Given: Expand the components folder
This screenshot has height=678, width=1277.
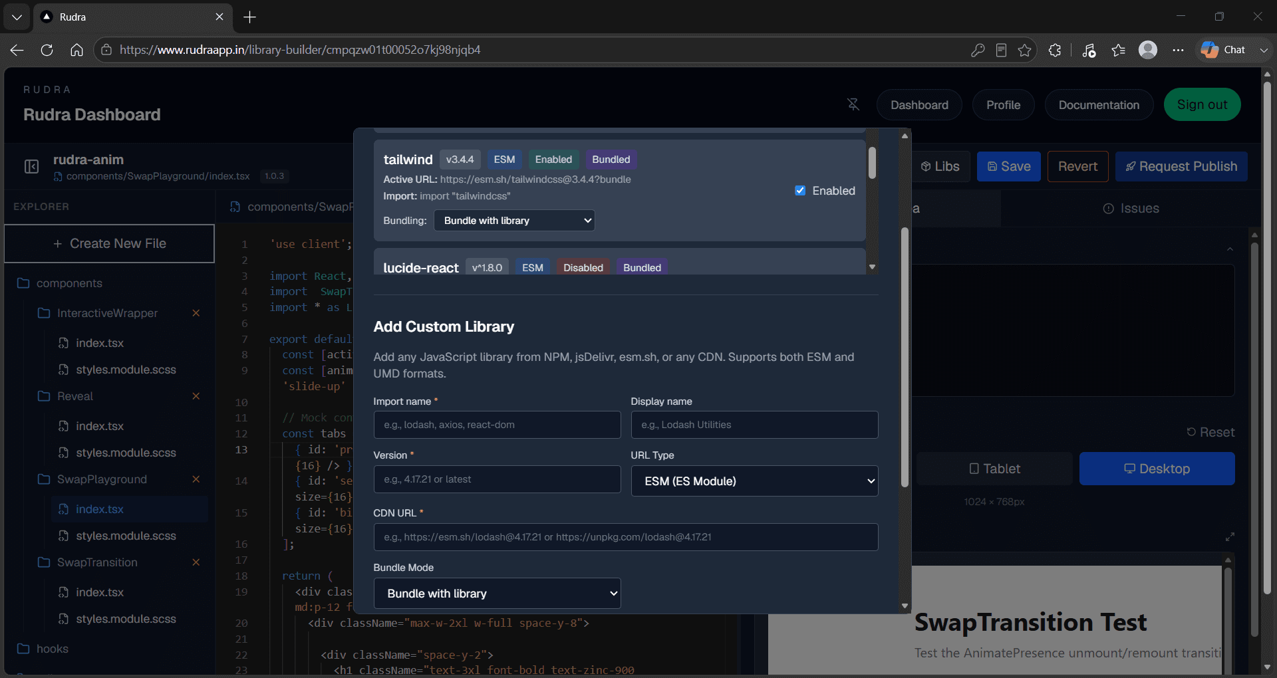Looking at the screenshot, I should [x=59, y=283].
